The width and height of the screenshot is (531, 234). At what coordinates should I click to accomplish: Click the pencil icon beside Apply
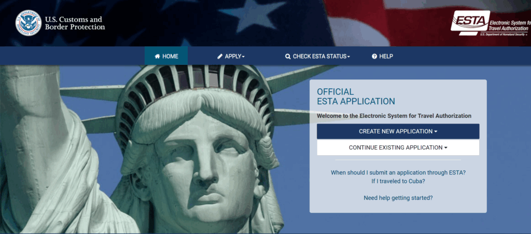[220, 56]
